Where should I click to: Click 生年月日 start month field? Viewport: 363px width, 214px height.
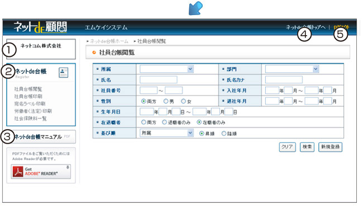point(163,112)
